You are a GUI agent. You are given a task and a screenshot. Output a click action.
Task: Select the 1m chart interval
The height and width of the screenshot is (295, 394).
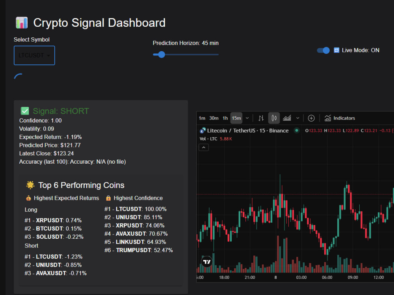pyautogui.click(x=202, y=118)
